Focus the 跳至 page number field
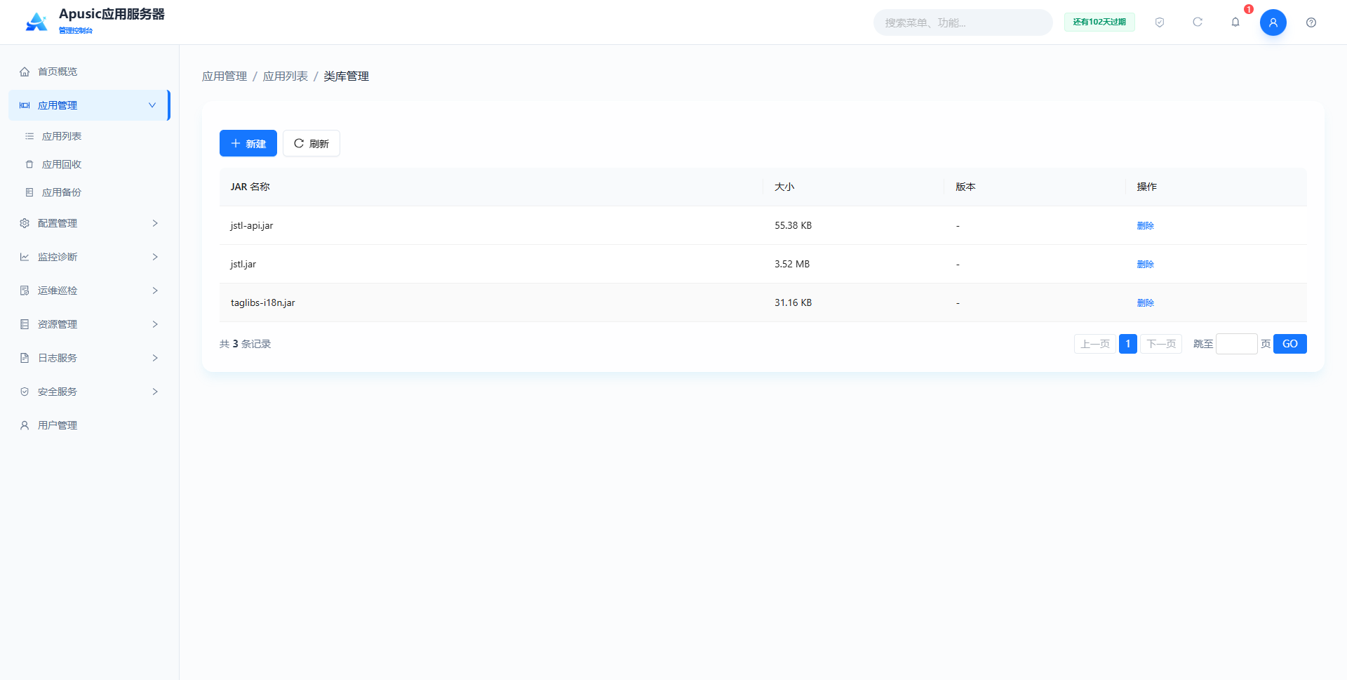 [1237, 344]
